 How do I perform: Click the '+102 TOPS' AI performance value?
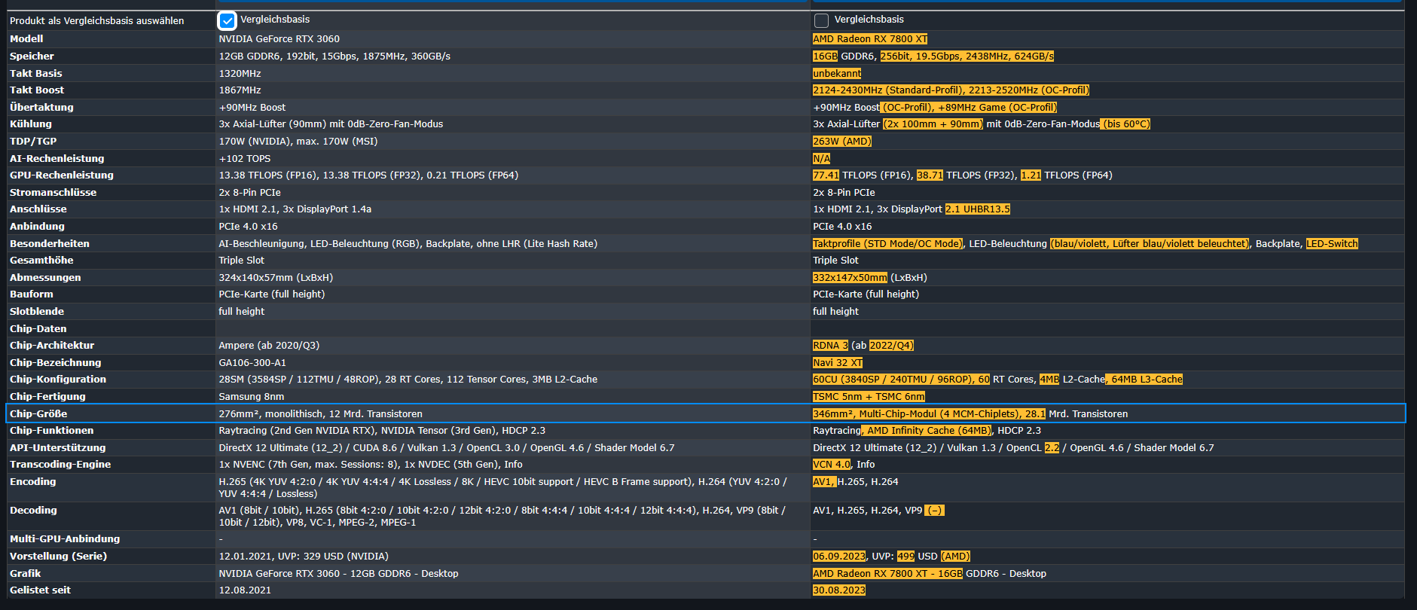(x=244, y=159)
